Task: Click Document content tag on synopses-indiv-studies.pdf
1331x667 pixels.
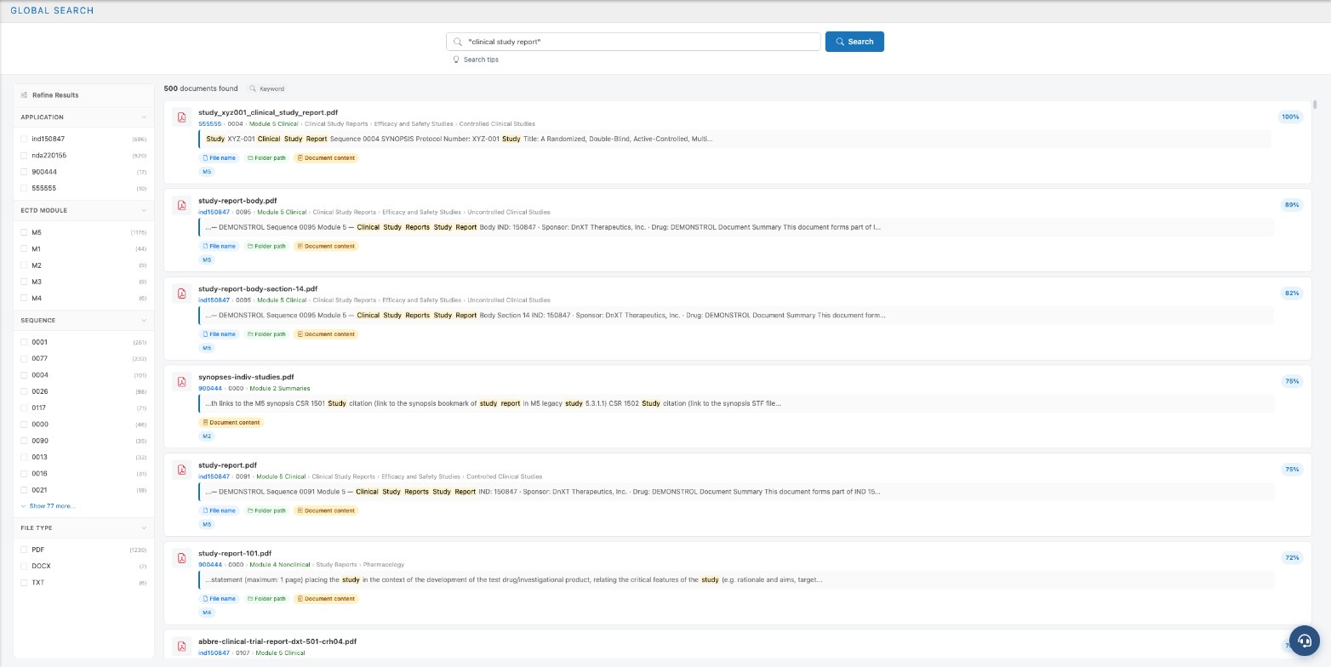Action: (231, 423)
